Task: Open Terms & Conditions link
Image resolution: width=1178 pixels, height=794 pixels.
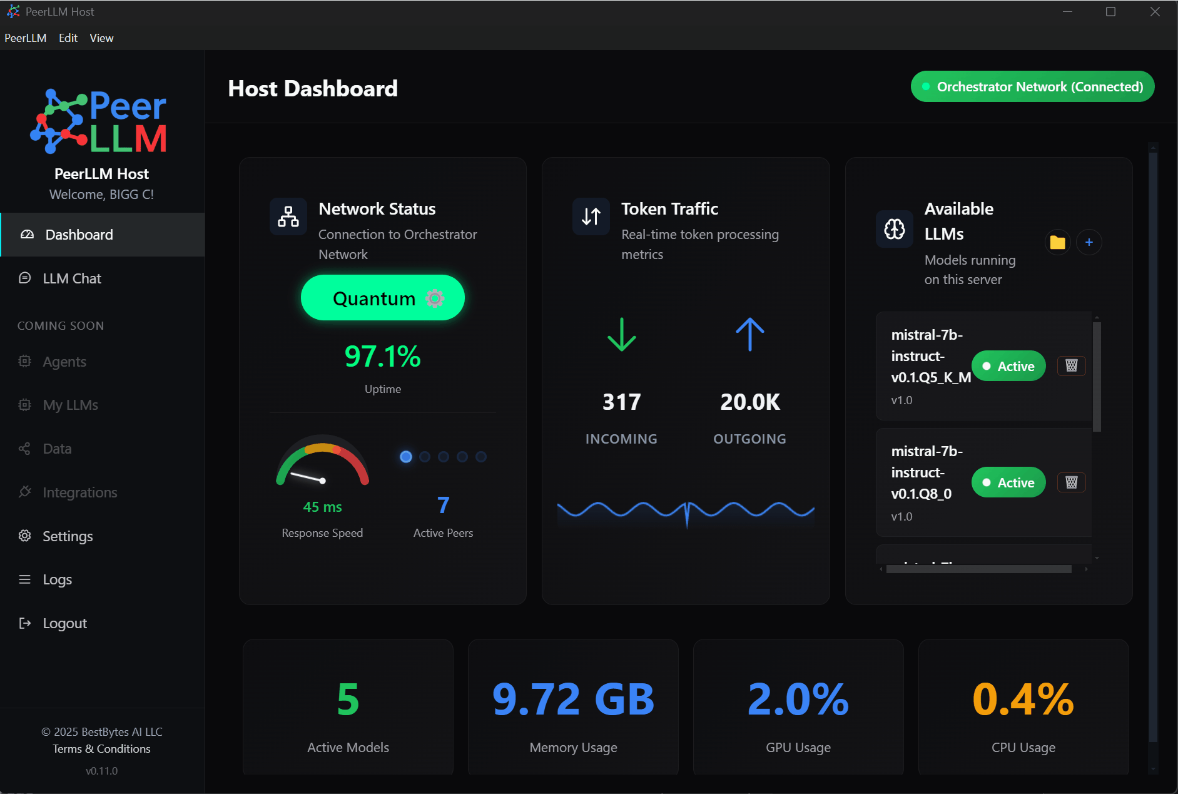Action: [101, 749]
